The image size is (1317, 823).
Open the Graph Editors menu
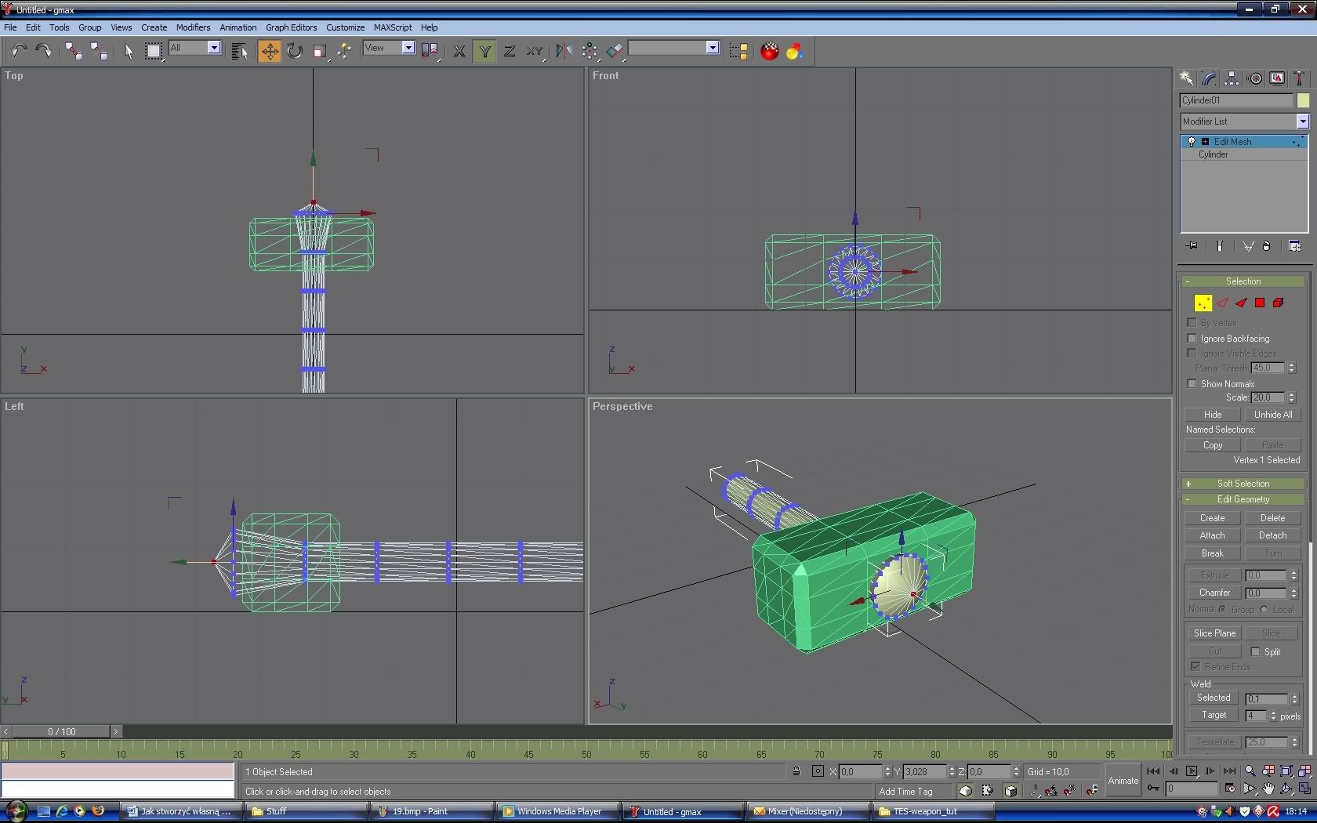(291, 27)
